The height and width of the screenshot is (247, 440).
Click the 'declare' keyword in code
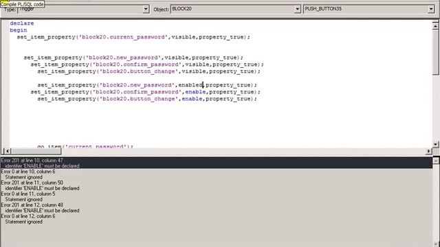coord(22,23)
